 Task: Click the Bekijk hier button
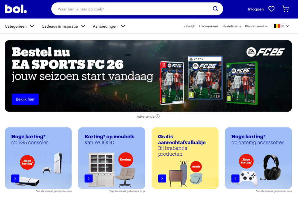25,99
